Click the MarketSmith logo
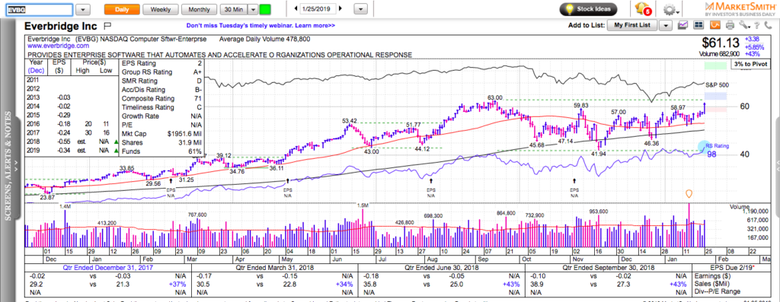This screenshot has height=302, width=780. pyautogui.click(x=739, y=9)
